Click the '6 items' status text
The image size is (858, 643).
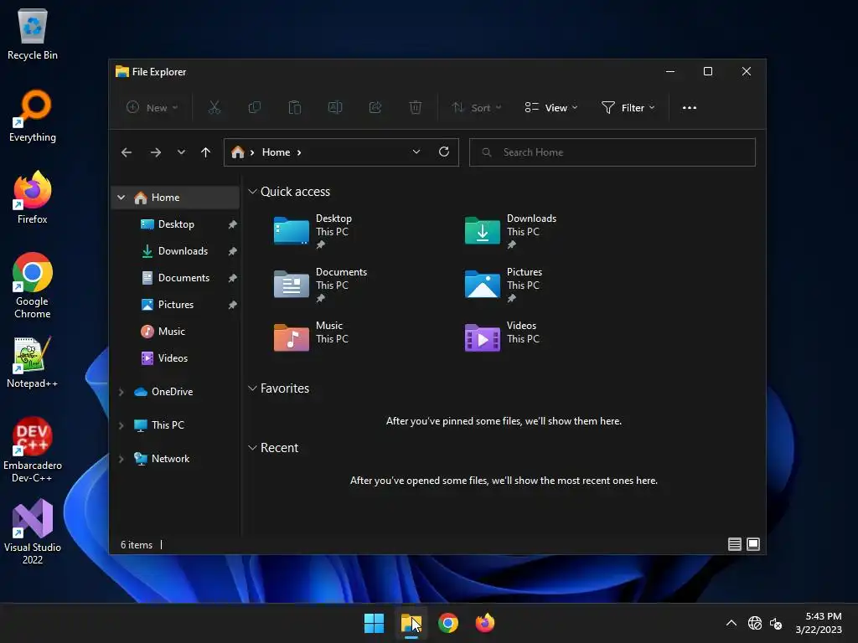[x=137, y=545]
